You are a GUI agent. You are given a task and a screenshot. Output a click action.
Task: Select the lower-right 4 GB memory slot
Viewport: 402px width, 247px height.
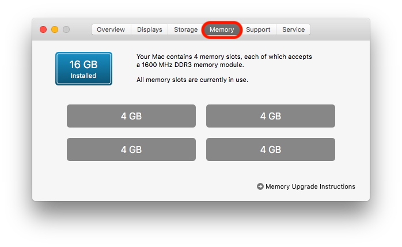coord(271,149)
